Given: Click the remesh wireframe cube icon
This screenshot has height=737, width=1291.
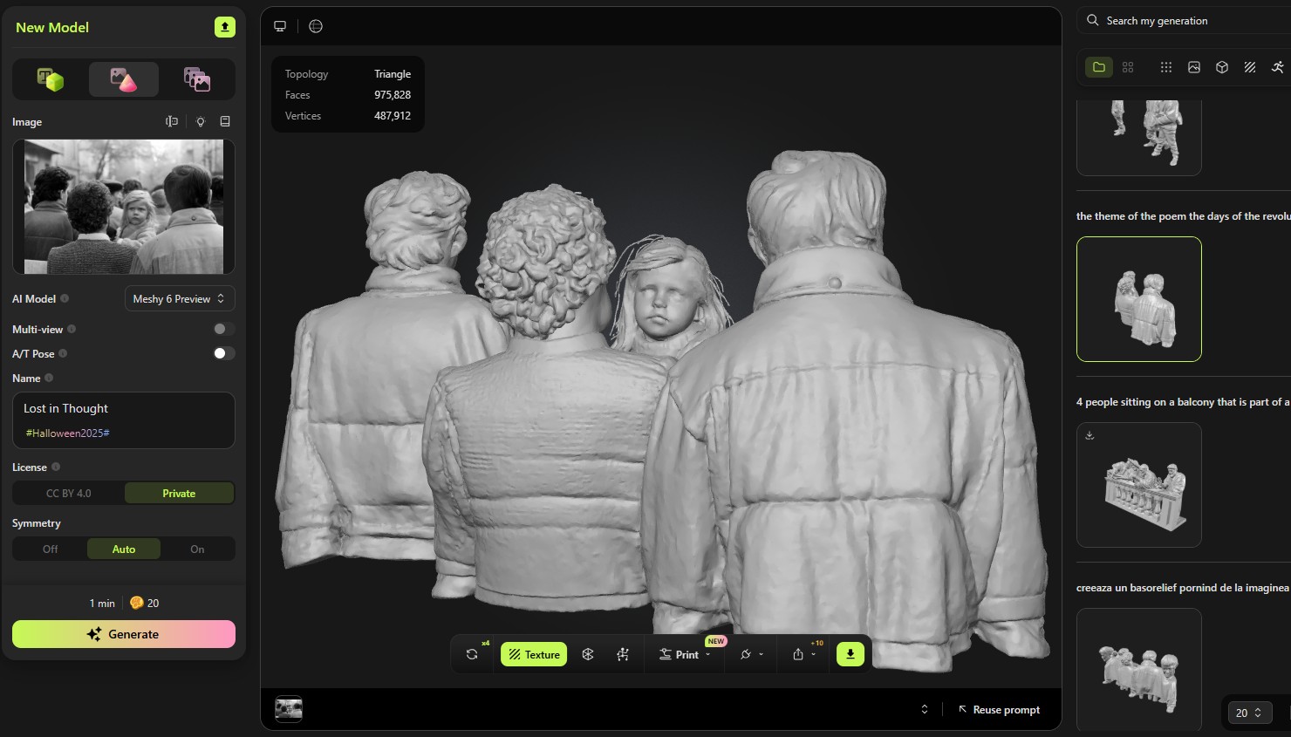Looking at the screenshot, I should (x=588, y=654).
